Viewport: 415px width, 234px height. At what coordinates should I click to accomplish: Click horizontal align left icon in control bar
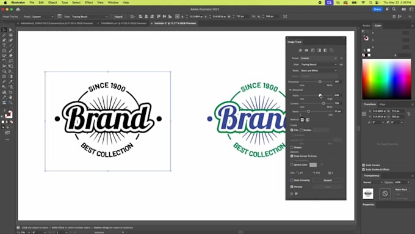140,16
